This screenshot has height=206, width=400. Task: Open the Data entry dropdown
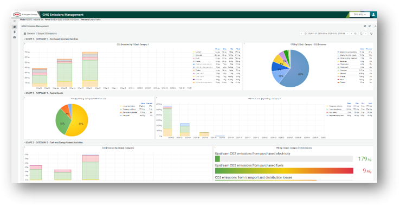[359, 15]
